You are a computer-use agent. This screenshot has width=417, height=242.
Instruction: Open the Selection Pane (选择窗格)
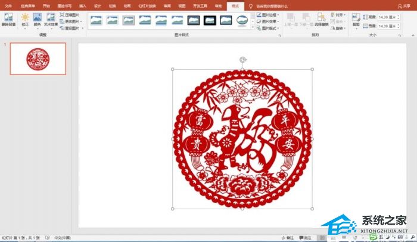tap(322, 20)
